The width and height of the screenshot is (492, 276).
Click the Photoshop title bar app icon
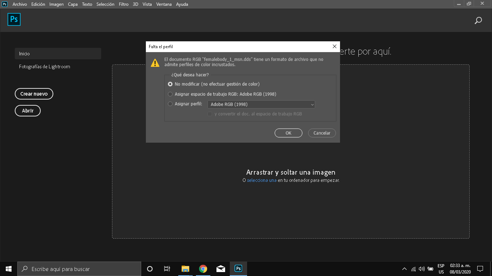pos(5,4)
